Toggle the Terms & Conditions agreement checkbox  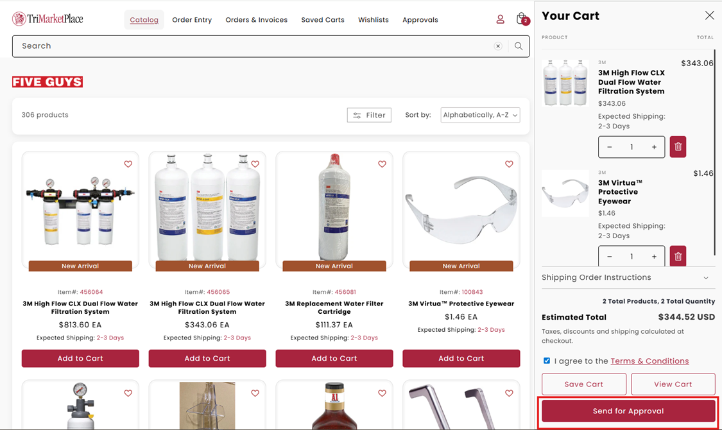pyautogui.click(x=547, y=361)
